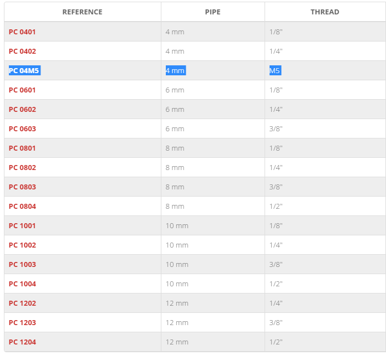The height and width of the screenshot is (355, 386).
Task: Open the PC 1004 reference link
Action: [x=22, y=284]
